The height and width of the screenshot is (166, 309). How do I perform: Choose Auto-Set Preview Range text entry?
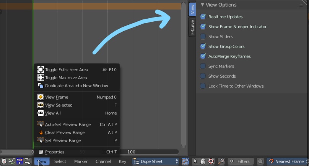tap(68, 124)
